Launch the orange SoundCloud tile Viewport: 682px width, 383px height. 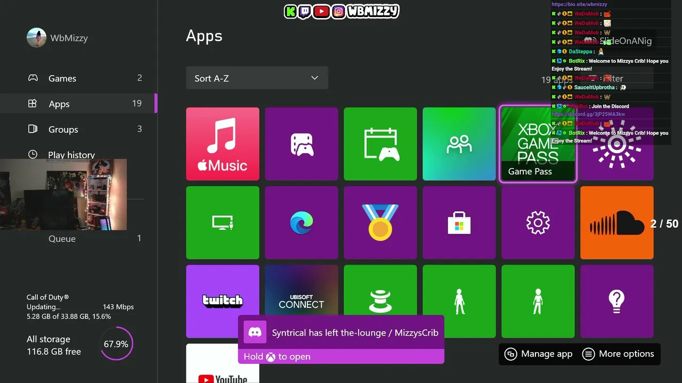click(x=617, y=223)
